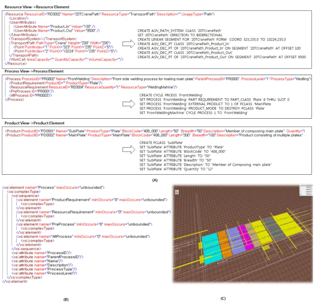This screenshot has height=302, width=314.
Task: Select the magenta block in the 3D layout
Action: coord(245,237)
